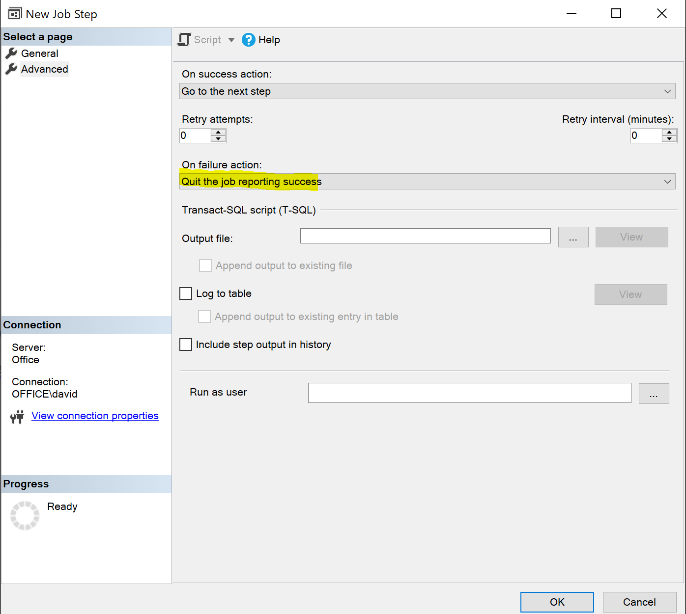Click the Script toolbar icon

click(x=184, y=39)
